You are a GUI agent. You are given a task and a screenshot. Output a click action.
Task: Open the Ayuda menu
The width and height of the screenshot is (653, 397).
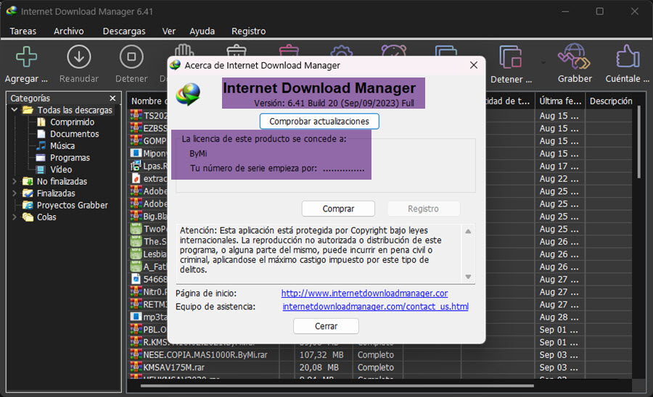(202, 31)
